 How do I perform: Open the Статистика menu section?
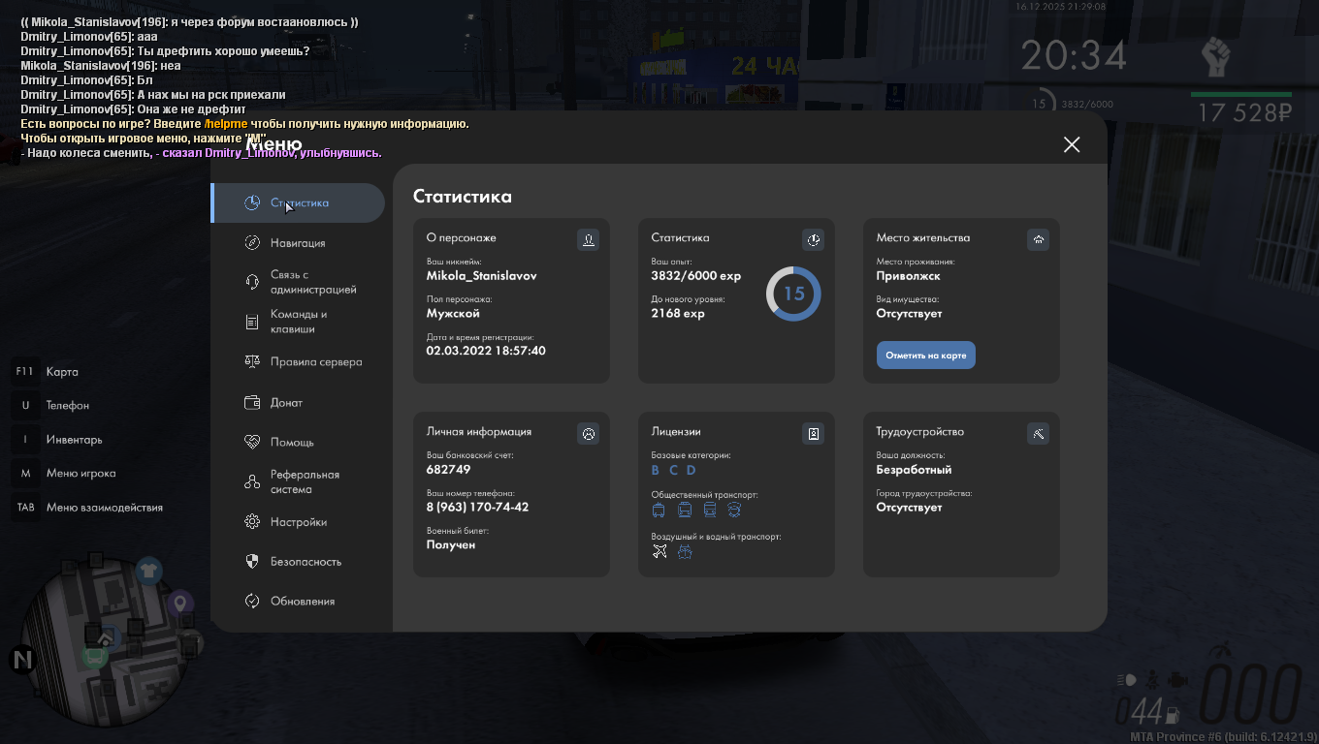point(299,202)
